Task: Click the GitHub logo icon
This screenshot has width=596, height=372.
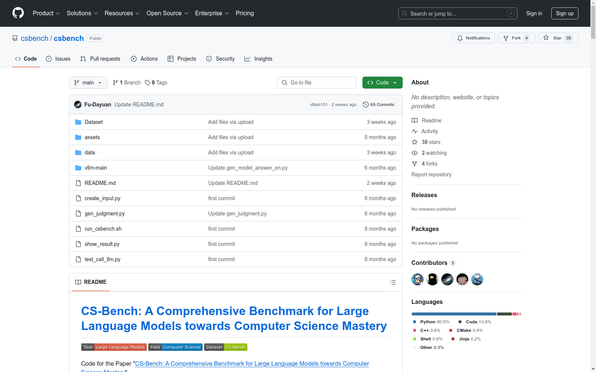Action: pos(18,13)
